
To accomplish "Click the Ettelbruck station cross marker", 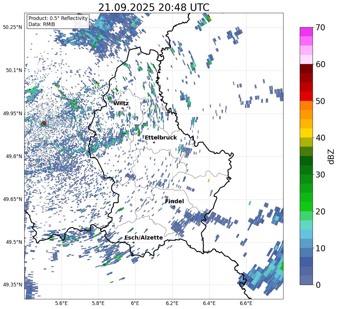I will [154, 142].
